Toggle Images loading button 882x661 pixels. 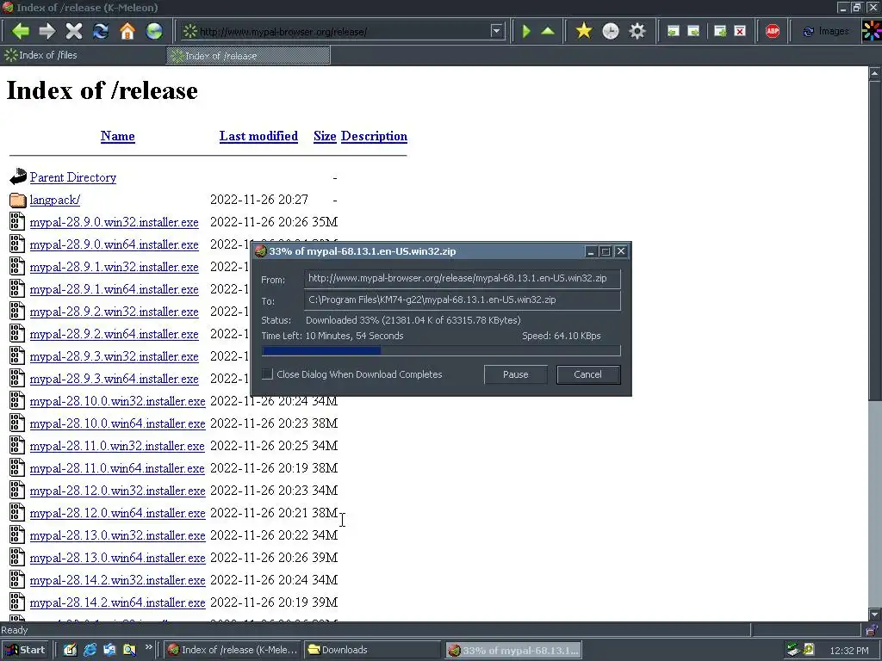click(x=826, y=31)
